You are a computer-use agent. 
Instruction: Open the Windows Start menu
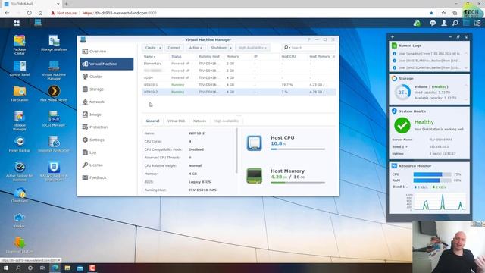pyautogui.click(x=6, y=268)
